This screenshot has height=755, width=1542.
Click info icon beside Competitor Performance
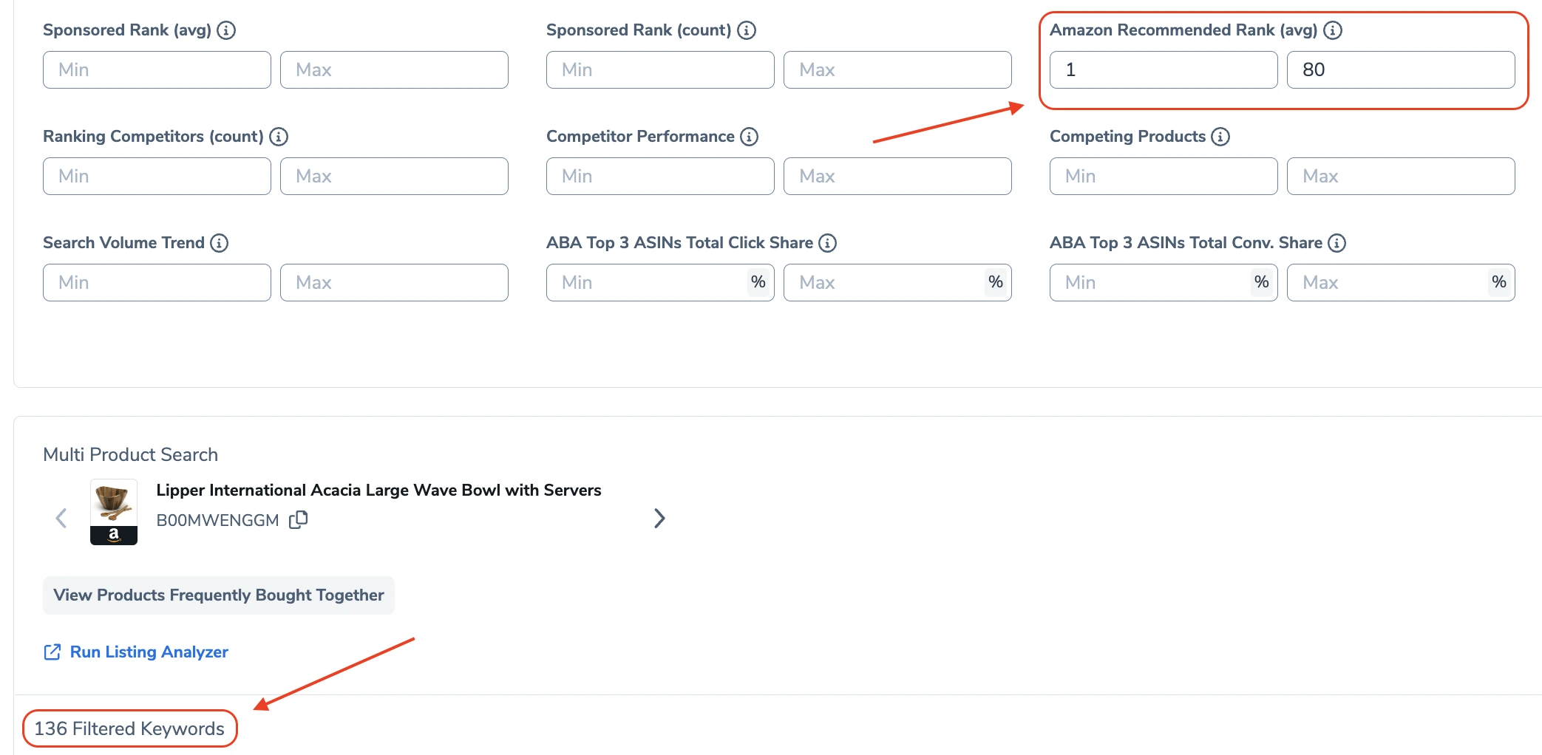(x=750, y=137)
